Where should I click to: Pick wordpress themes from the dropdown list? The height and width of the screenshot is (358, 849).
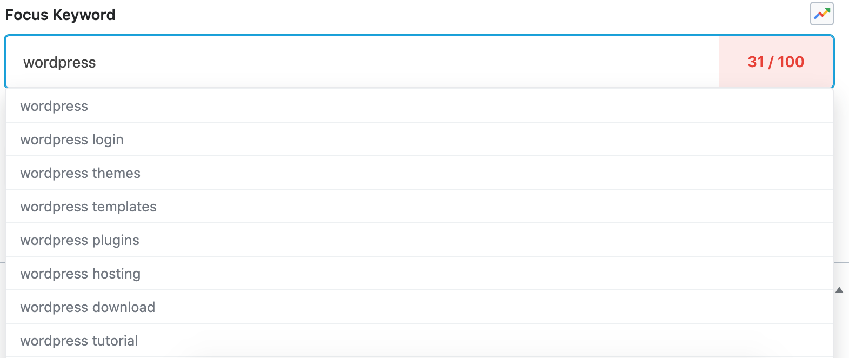pyautogui.click(x=80, y=173)
